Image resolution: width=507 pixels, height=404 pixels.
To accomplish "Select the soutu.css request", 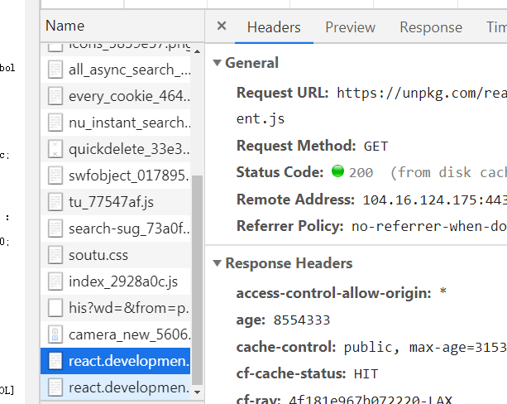I will click(116, 255).
